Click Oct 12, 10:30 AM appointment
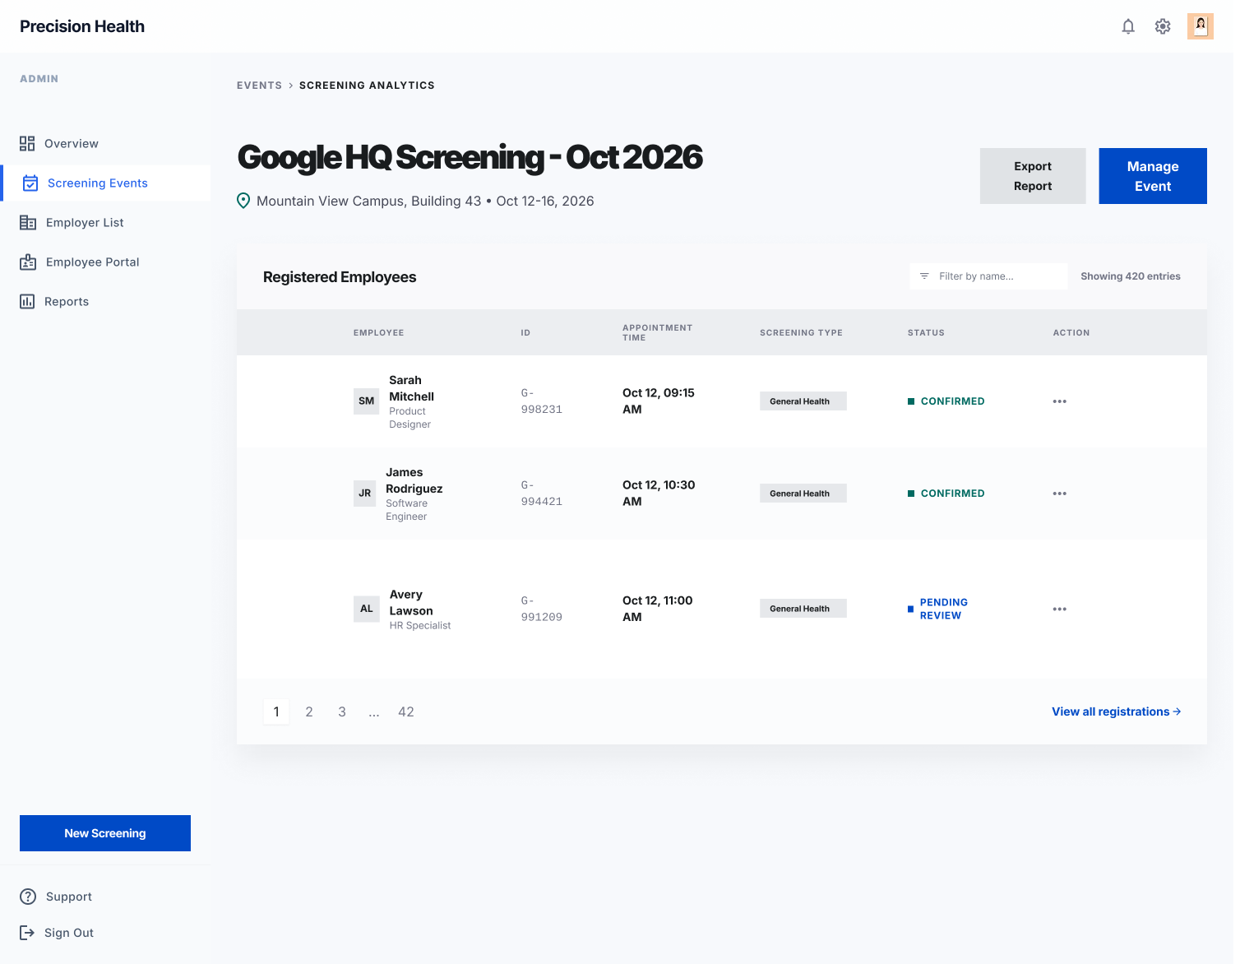The image size is (1240, 964). [659, 494]
